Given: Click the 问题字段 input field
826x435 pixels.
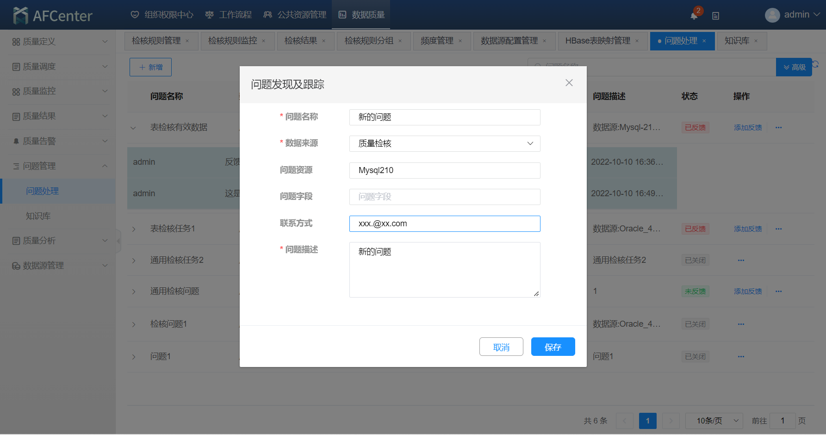Looking at the screenshot, I should 444,197.
